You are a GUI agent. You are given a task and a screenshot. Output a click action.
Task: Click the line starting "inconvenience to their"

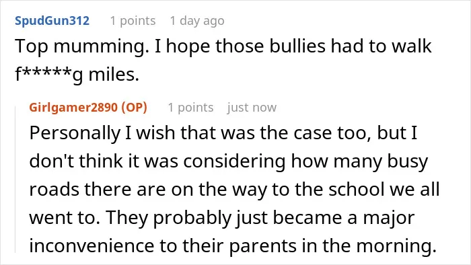pyautogui.click(x=233, y=245)
